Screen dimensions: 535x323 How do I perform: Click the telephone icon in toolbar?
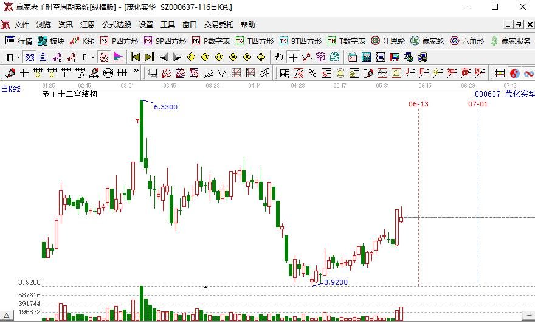coord(30,57)
